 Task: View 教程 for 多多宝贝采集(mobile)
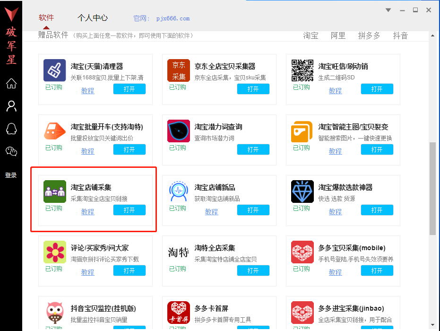335,272
